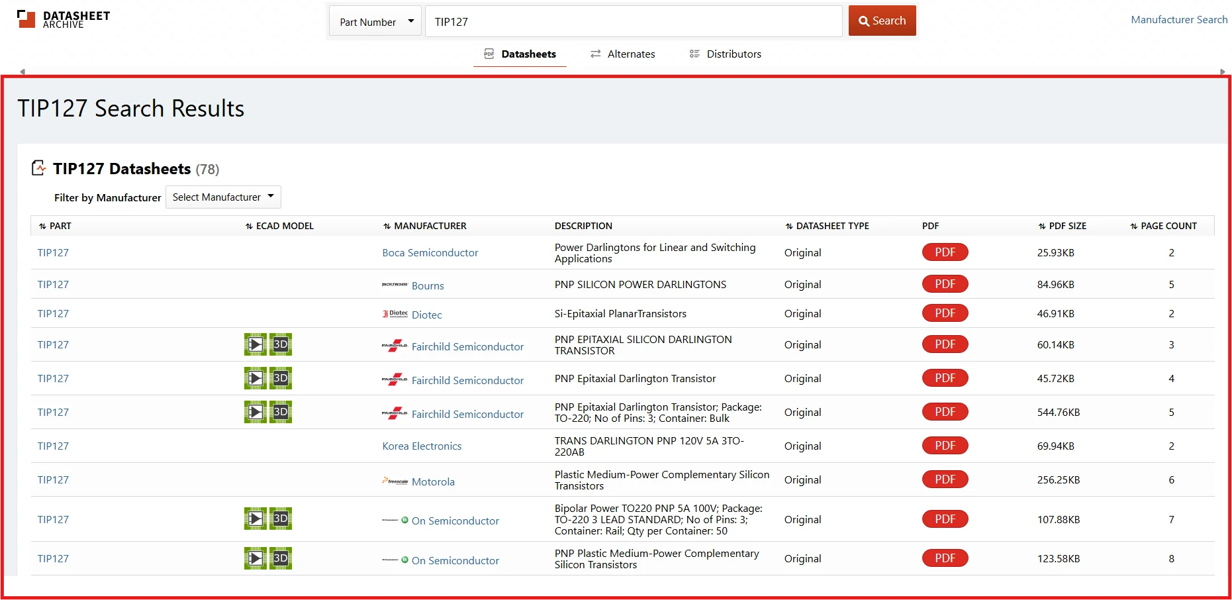Open the Part Number search type dropdown

point(375,22)
